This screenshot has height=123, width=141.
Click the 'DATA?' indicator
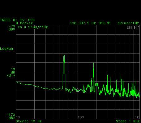click(133, 27)
